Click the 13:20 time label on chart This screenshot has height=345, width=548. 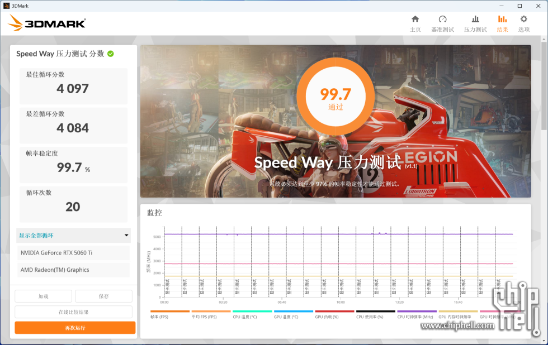tap(399, 302)
